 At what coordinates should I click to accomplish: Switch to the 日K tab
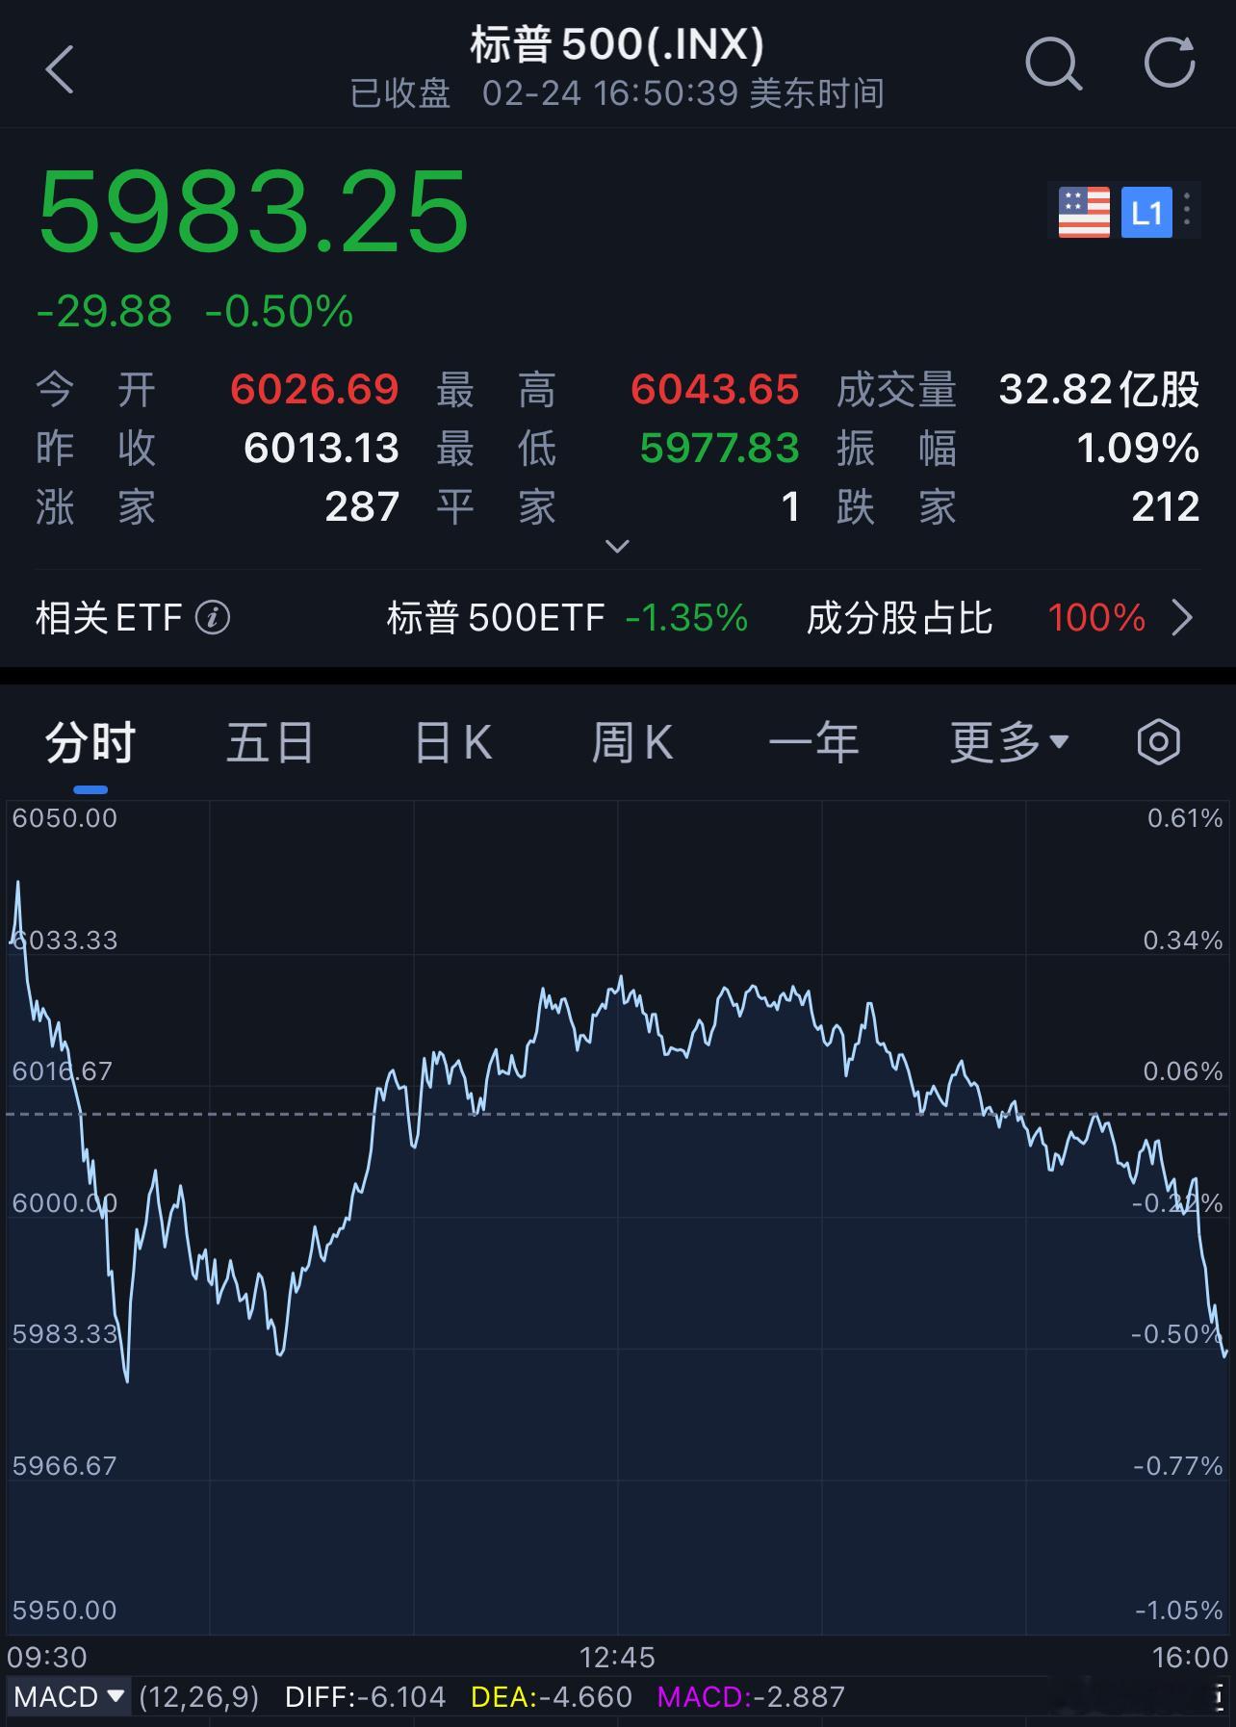pos(452,743)
